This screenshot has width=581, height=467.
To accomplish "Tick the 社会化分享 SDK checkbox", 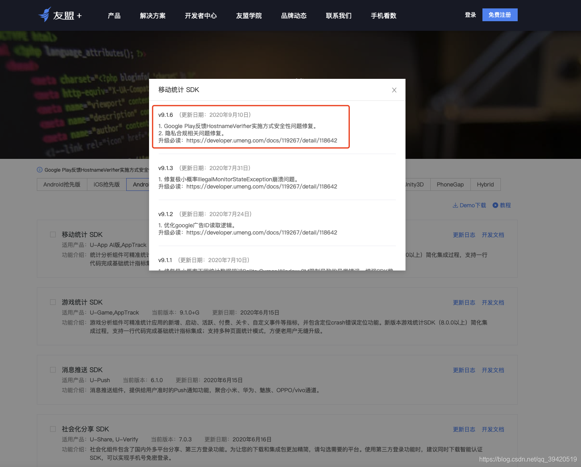I will point(53,429).
